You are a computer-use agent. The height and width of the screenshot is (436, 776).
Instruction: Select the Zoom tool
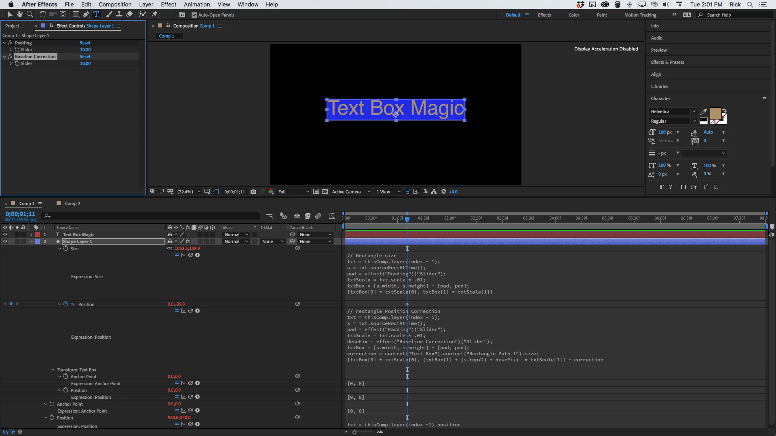click(x=30, y=15)
